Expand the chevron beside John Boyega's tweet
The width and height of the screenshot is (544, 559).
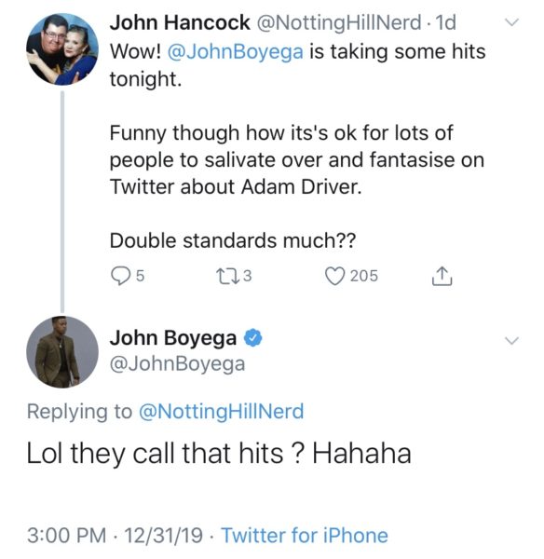tap(511, 340)
